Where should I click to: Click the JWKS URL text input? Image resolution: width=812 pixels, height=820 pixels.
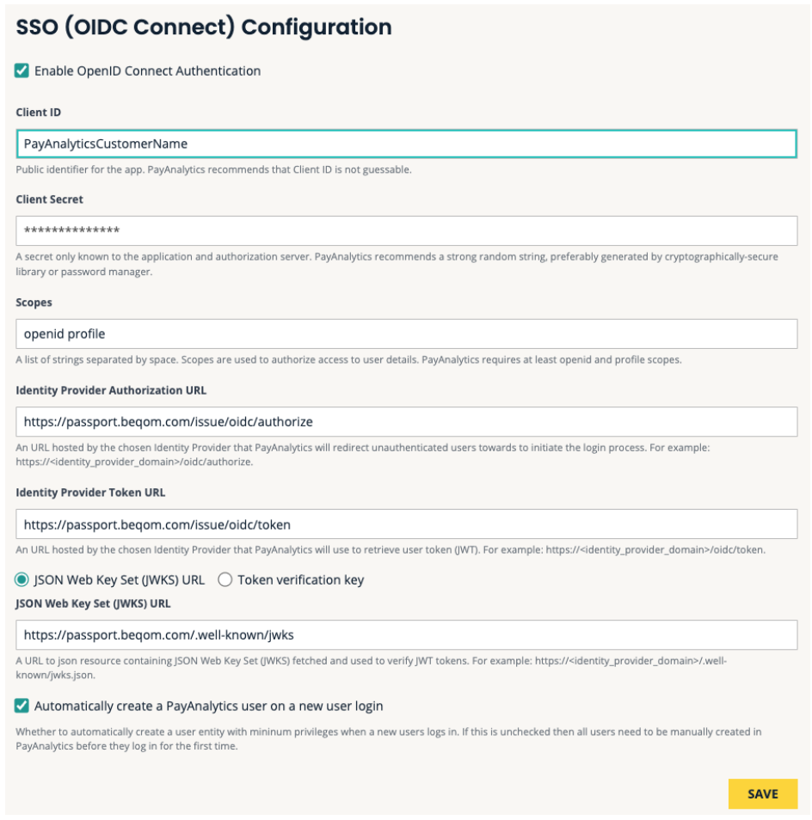(406, 635)
